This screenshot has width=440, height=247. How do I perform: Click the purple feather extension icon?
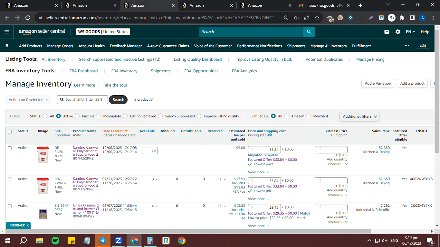coord(371,18)
